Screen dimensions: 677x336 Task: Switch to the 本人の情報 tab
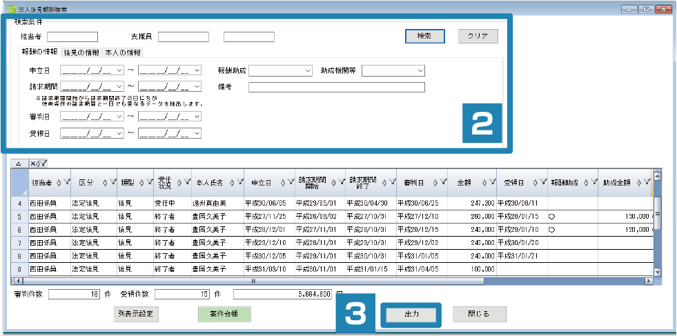[124, 52]
